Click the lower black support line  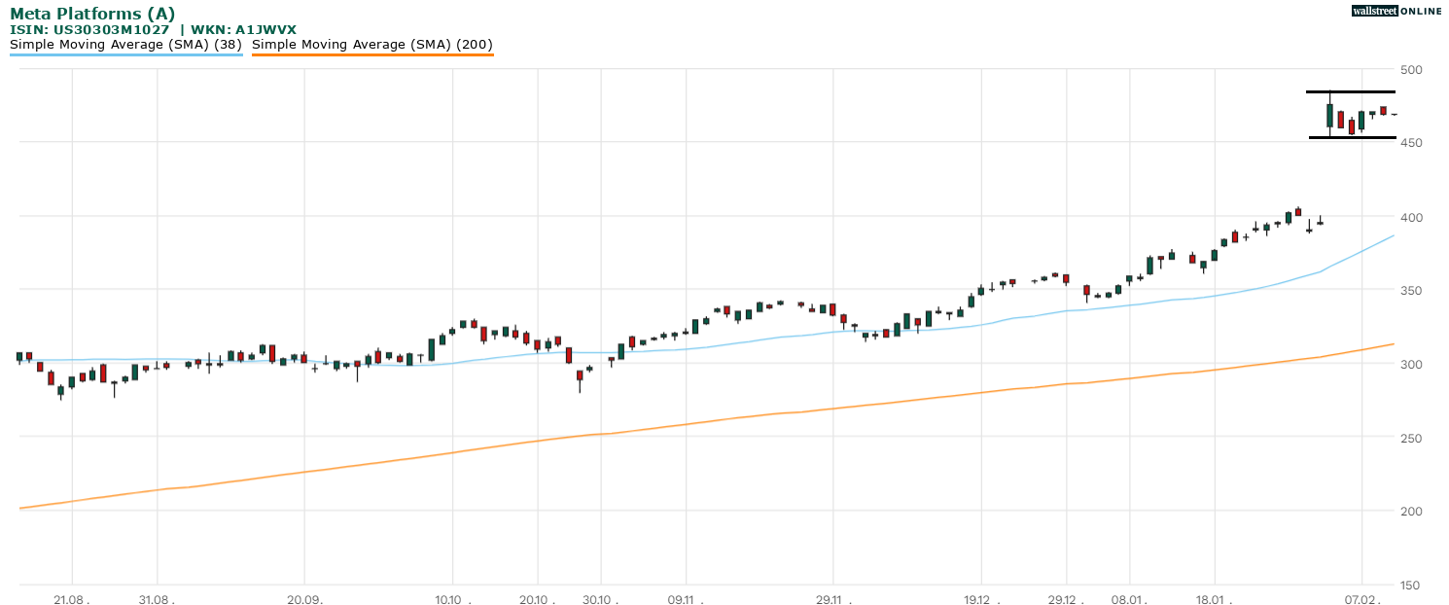click(1353, 137)
